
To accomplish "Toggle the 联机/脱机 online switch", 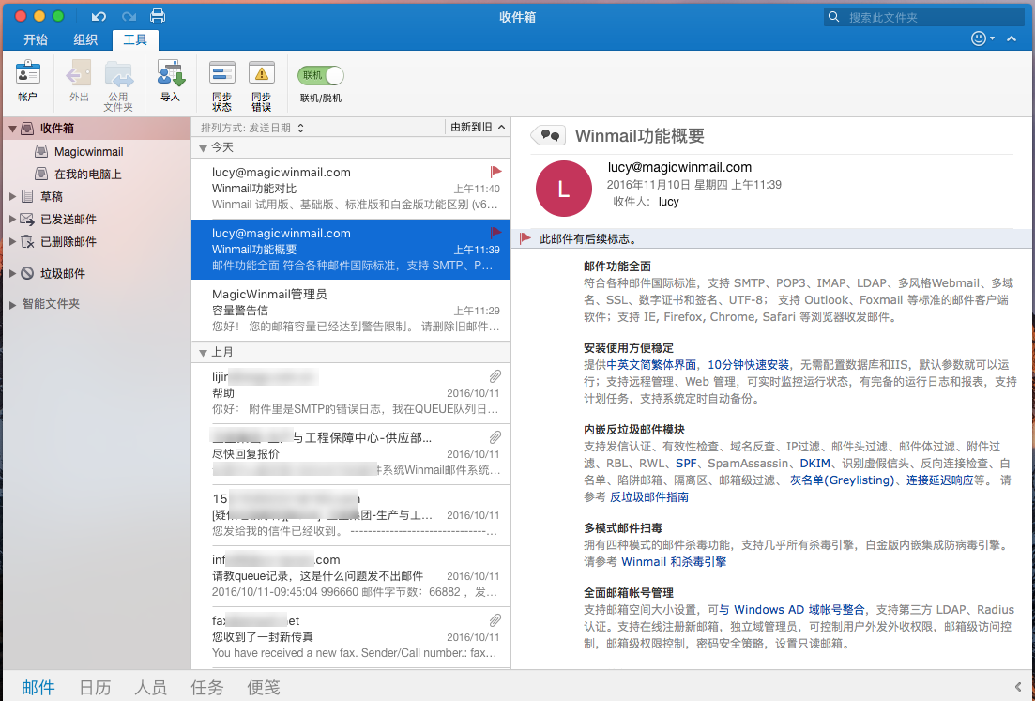I will 321,75.
